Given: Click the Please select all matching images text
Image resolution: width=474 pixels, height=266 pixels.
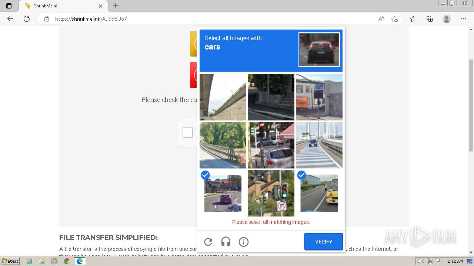Looking at the screenshot, I should click(x=271, y=222).
